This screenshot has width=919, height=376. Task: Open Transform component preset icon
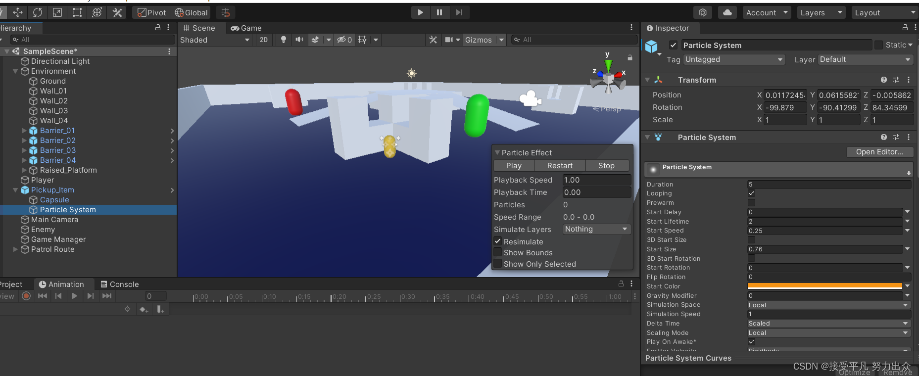(896, 80)
